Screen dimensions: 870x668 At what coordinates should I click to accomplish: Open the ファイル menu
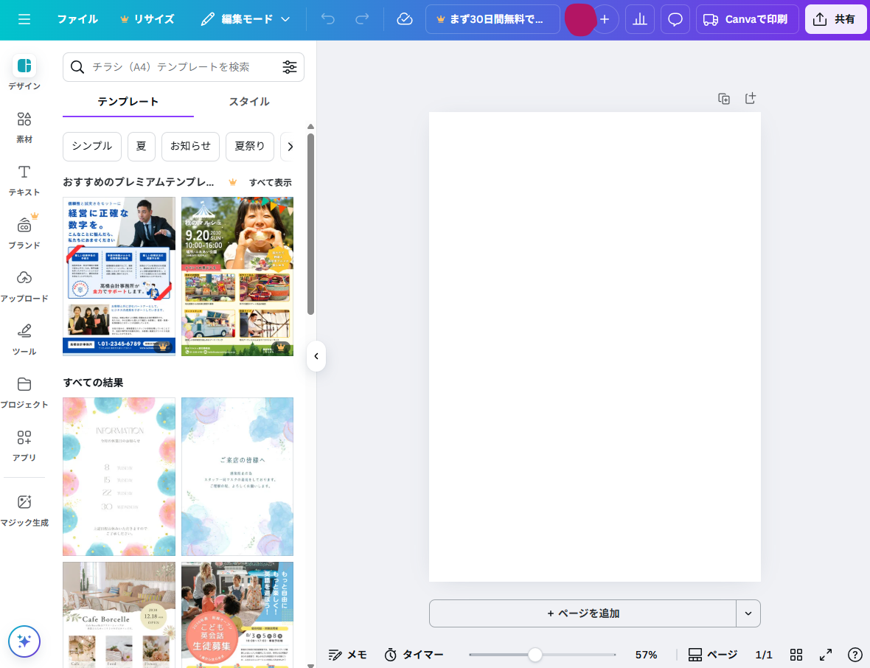tap(77, 19)
